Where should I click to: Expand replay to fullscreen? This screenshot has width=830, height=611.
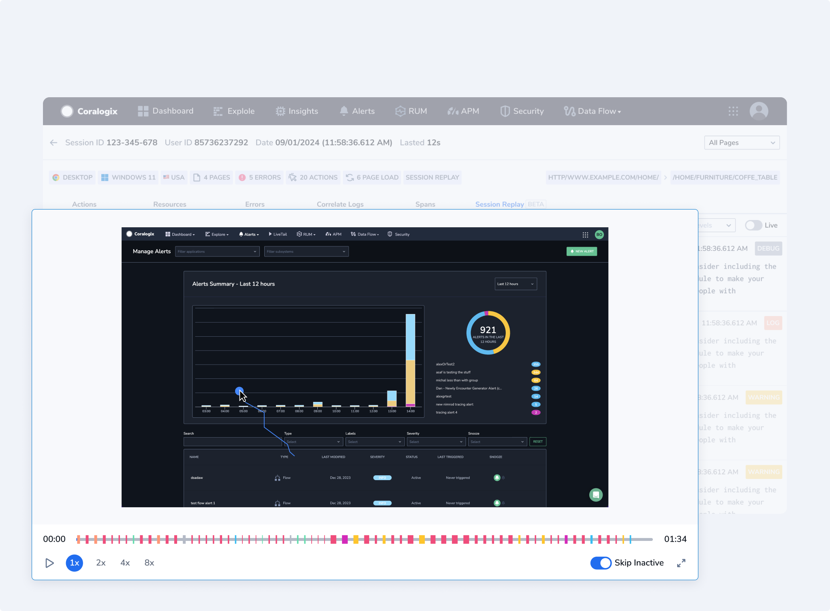[681, 563]
